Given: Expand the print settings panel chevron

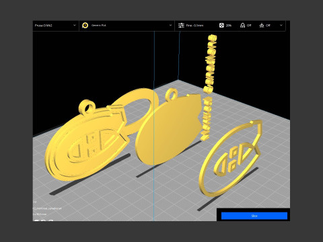Looking at the screenshot, I should click(281, 26).
